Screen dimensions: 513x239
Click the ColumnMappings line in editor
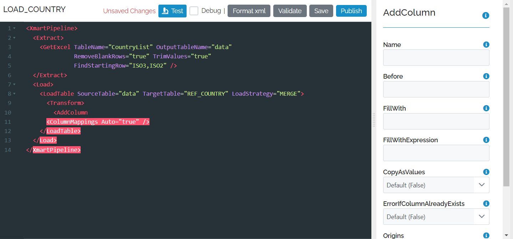click(x=98, y=122)
